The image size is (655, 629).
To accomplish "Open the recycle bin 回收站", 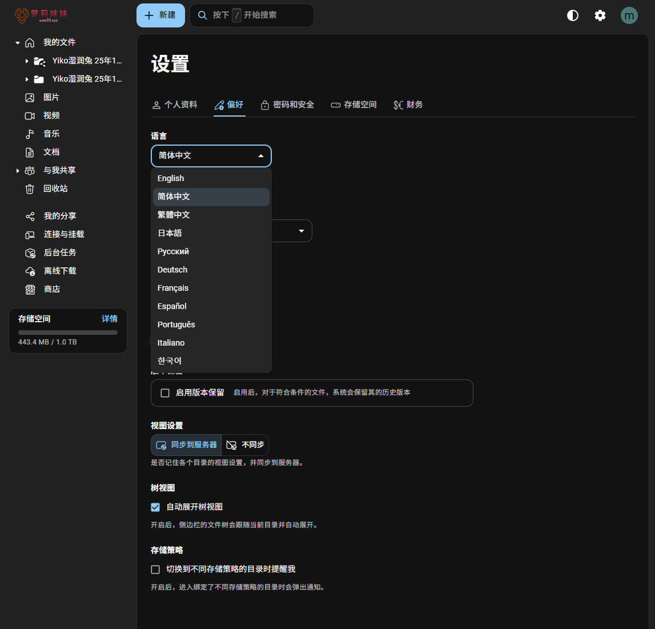I will pos(55,189).
